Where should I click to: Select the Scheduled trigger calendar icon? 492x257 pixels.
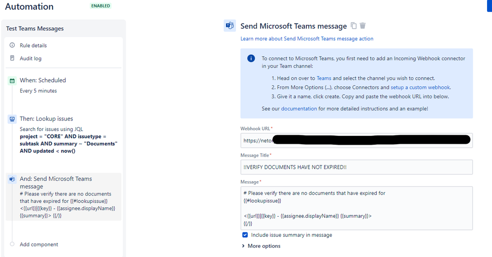coord(12,81)
